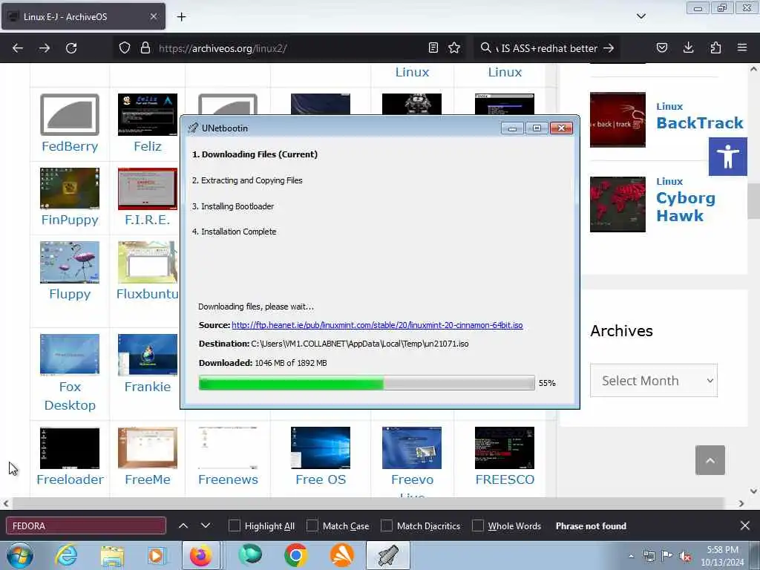Open the Fox Desktop thumbnail image
The height and width of the screenshot is (570, 760).
tap(70, 354)
